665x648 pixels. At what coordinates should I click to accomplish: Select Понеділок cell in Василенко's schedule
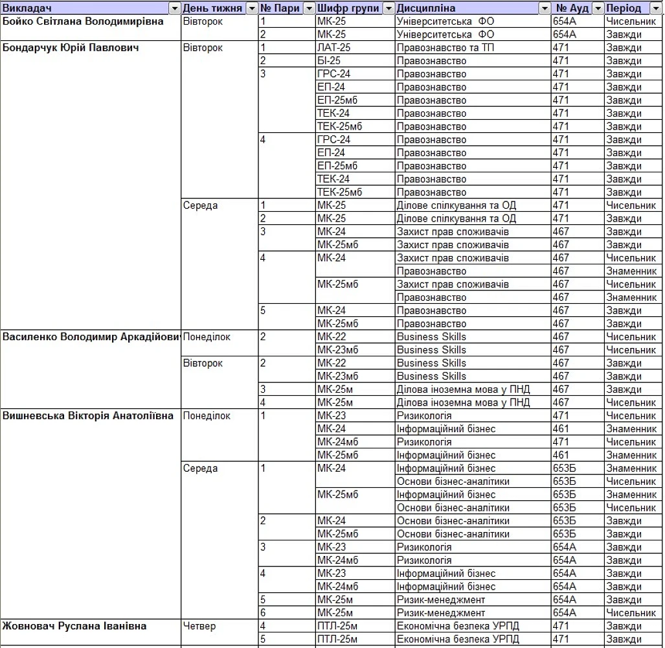[207, 337]
